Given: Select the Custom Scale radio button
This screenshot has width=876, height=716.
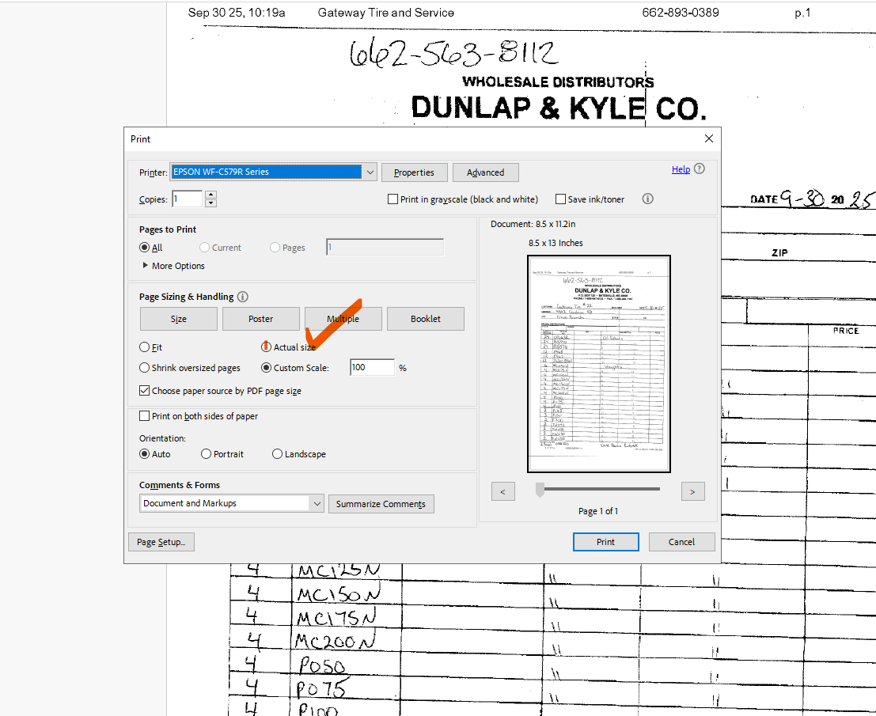Looking at the screenshot, I should (x=266, y=368).
